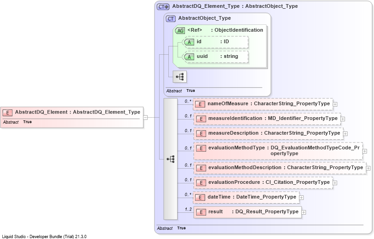Click sequence compositor icon inside AbstractObject_Type
Screen dimensions: 374x239
pos(179,77)
